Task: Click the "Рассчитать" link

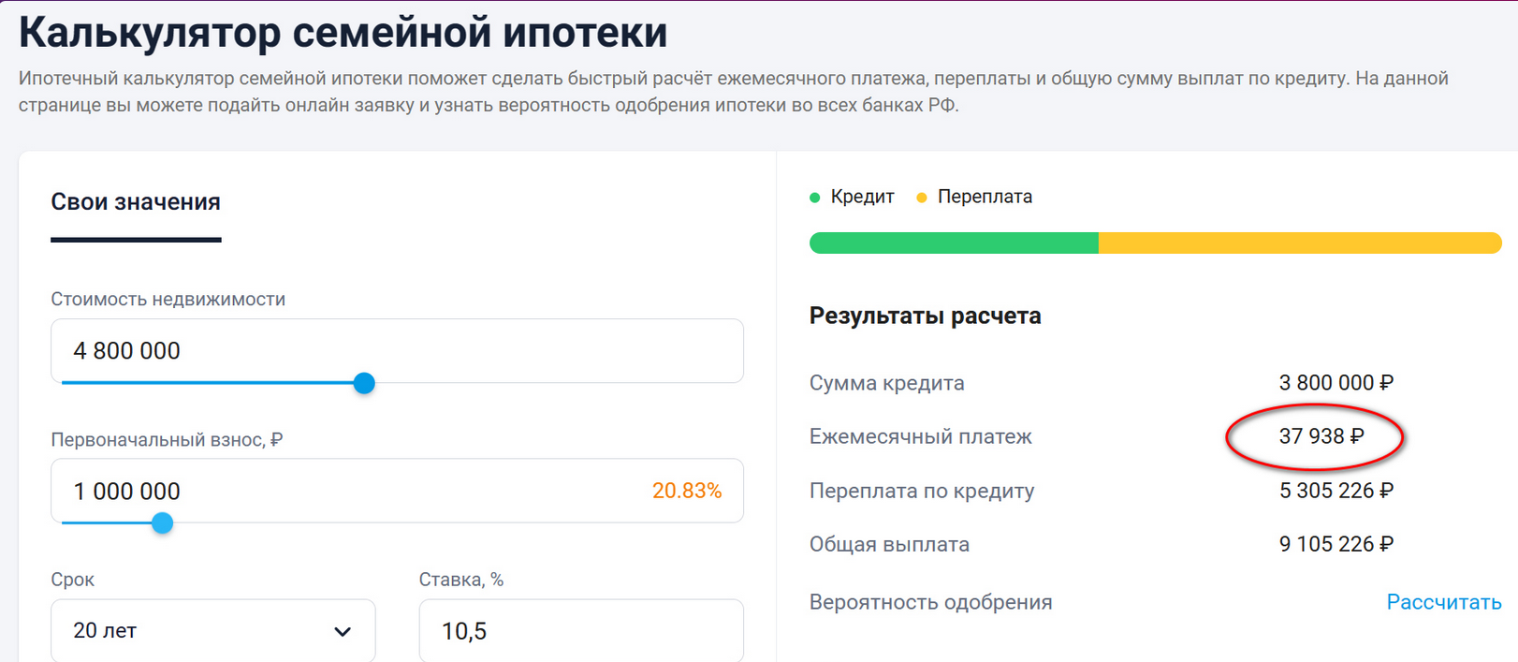Action: click(1443, 602)
